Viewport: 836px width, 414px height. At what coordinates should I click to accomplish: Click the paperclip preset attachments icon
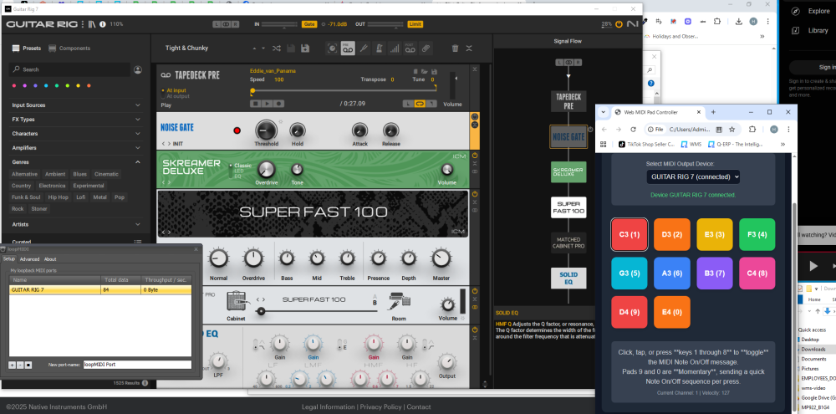point(425,49)
